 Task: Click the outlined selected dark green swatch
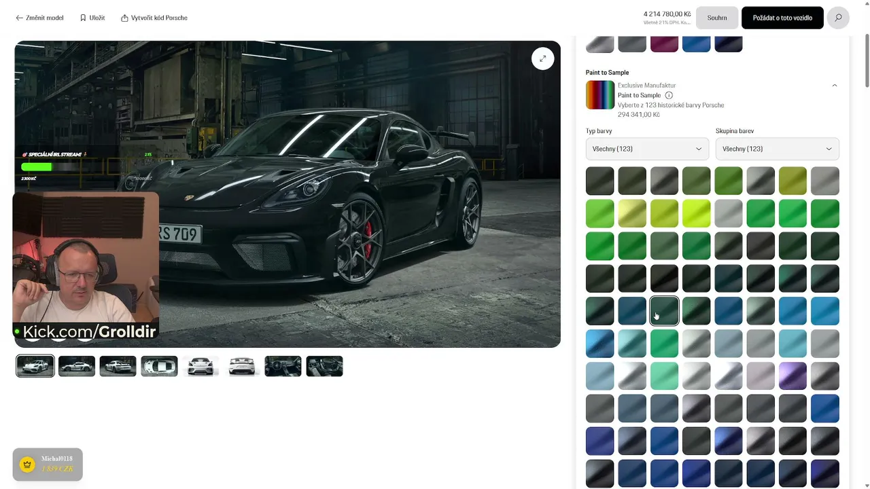(x=664, y=311)
